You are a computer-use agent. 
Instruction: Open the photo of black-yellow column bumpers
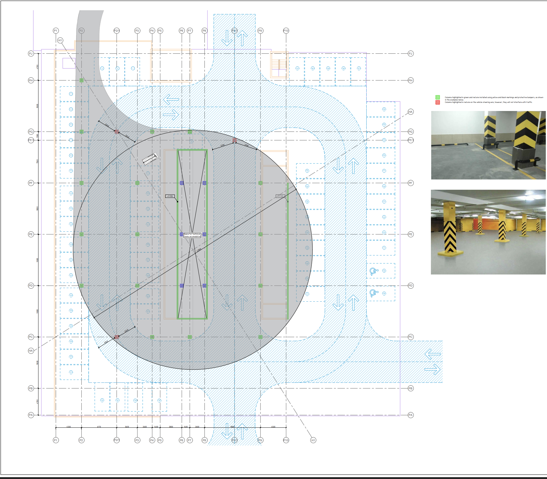[488, 145]
